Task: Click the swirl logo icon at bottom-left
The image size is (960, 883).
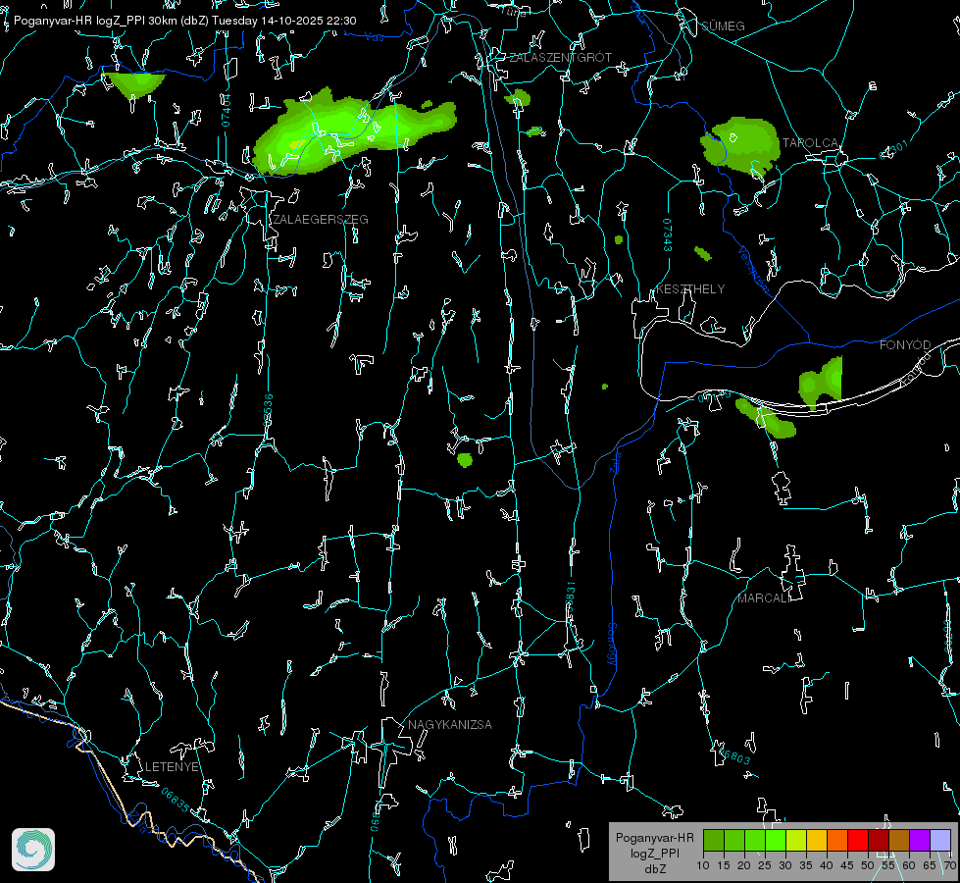Action: coord(33,850)
